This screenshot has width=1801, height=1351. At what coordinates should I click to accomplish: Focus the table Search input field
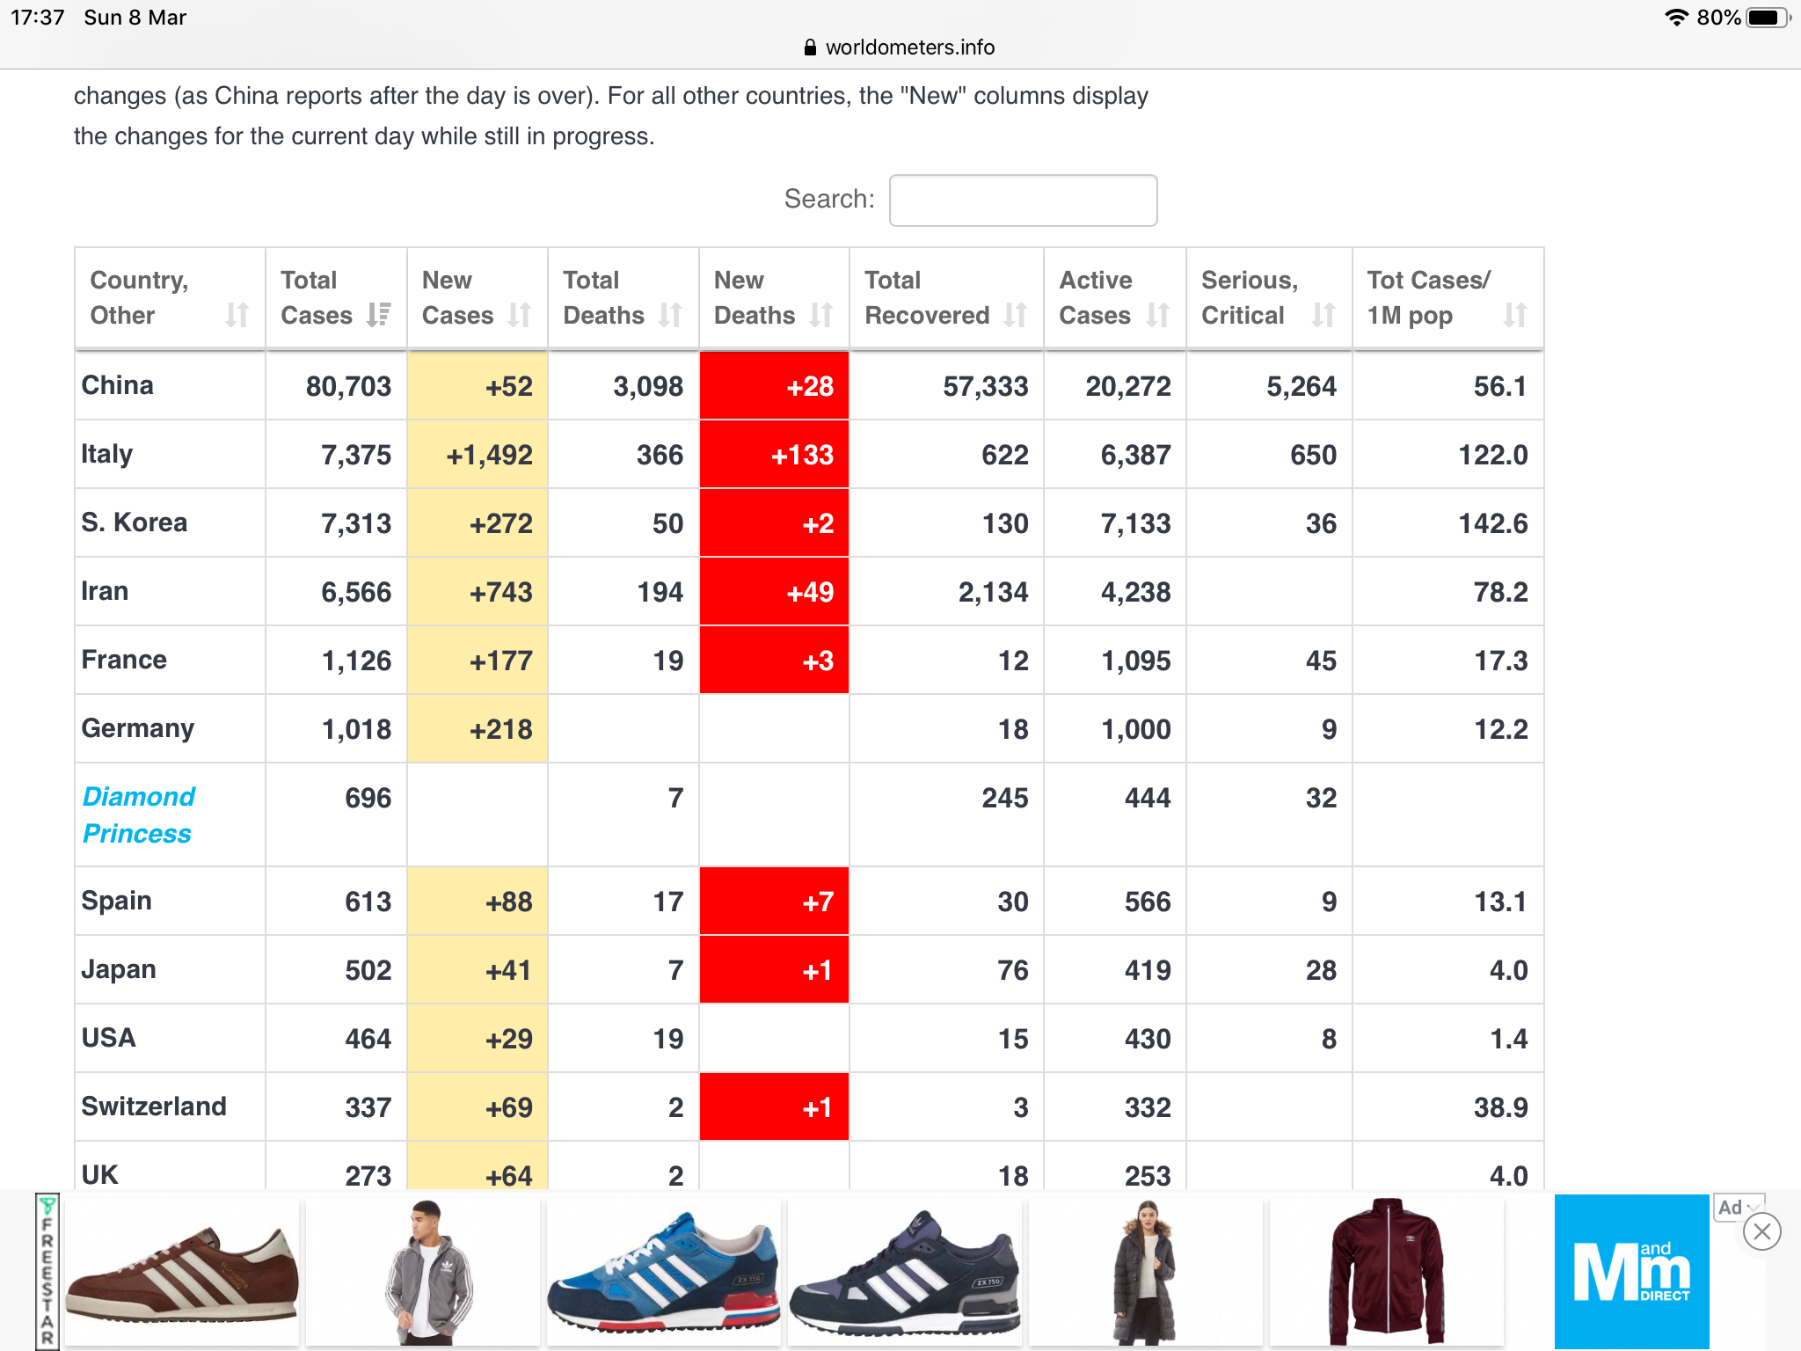point(1023,201)
